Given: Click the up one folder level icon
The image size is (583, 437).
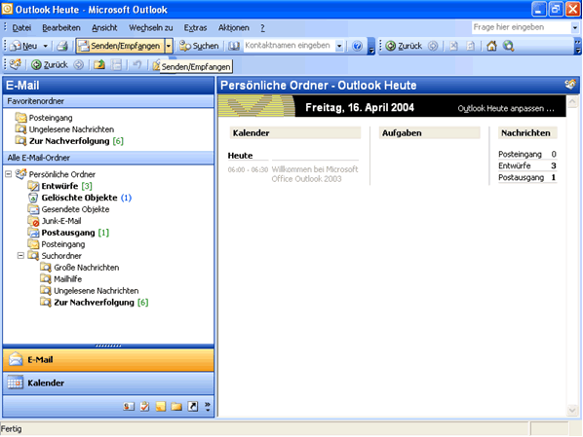Looking at the screenshot, I should coord(98,65).
